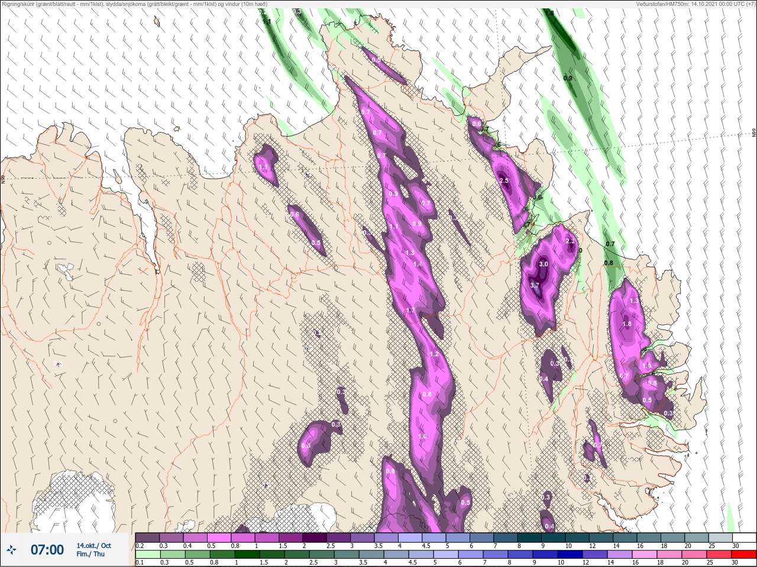Click the date text '14.okt./ Oct'
Viewport: 757px width, 567px height.
[x=93, y=546]
